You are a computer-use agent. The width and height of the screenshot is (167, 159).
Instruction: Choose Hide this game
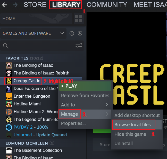click(137, 134)
